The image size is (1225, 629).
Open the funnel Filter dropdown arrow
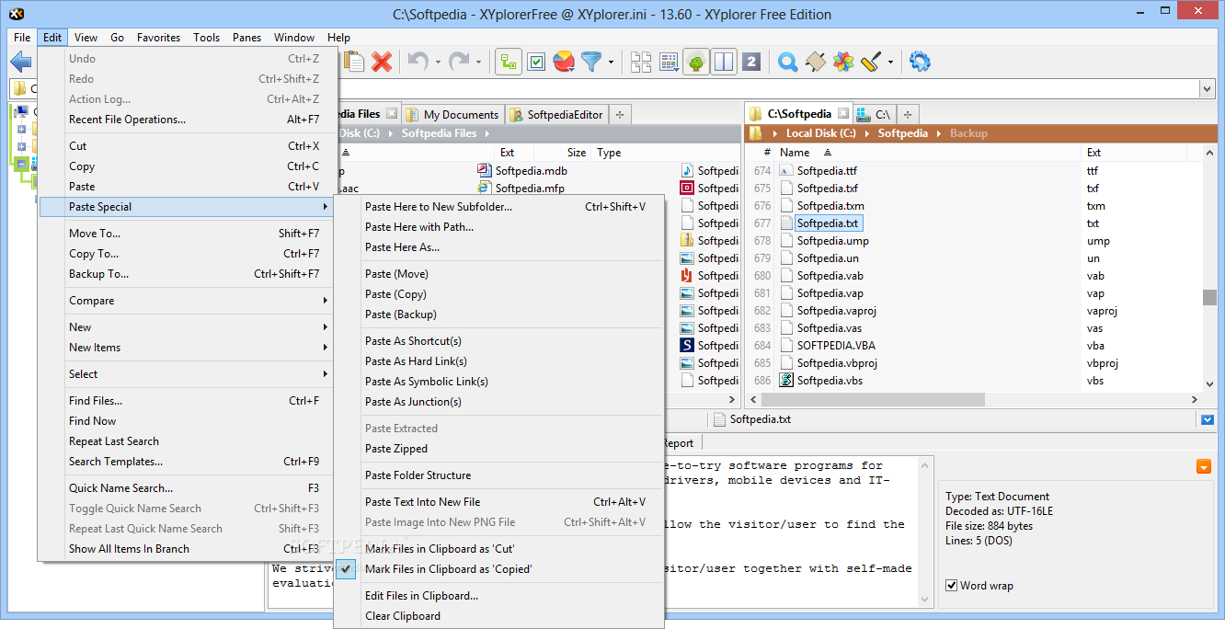click(x=611, y=63)
